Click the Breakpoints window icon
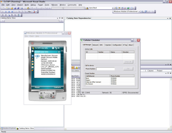Screen dimensions: 172x133 click(34, 12)
